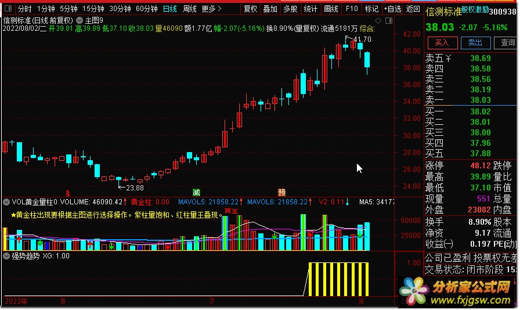The width and height of the screenshot is (520, 310).
Task: Select the 买四 price 37.96
Action: [x=480, y=143]
